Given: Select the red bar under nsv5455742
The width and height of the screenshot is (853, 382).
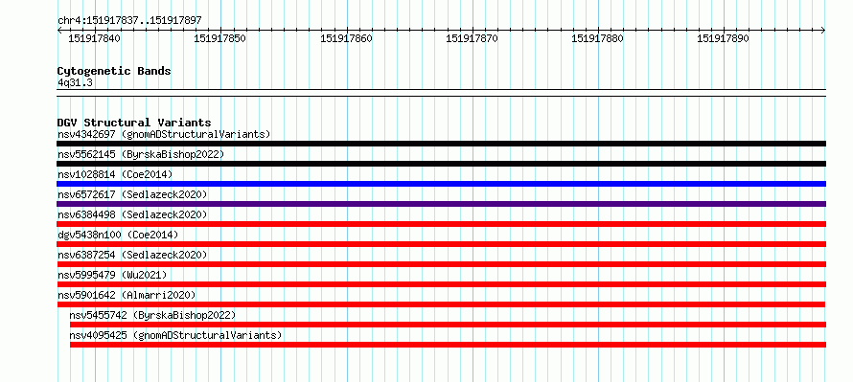Looking at the screenshot, I should [448, 325].
